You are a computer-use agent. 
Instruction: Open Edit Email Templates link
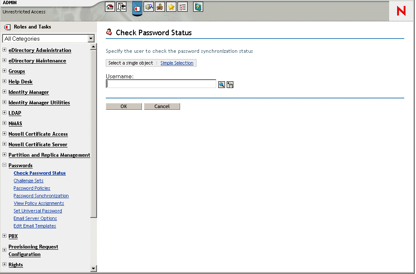point(35,226)
